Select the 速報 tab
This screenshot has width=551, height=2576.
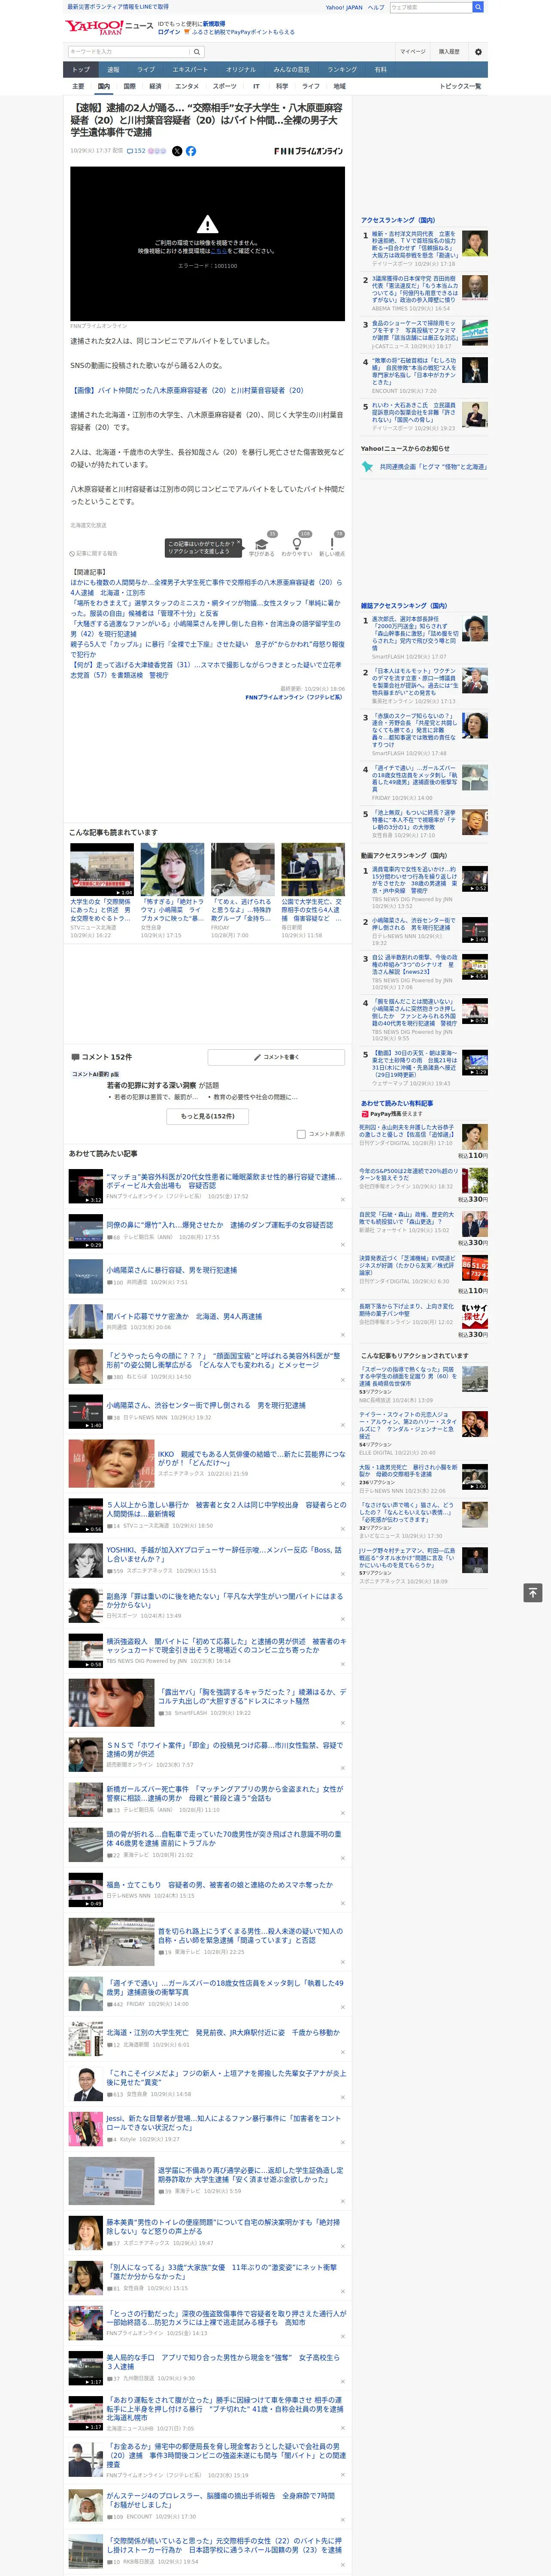[113, 69]
